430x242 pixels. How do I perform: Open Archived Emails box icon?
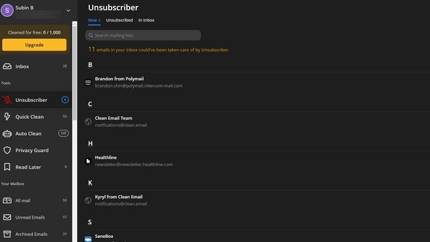pyautogui.click(x=7, y=234)
